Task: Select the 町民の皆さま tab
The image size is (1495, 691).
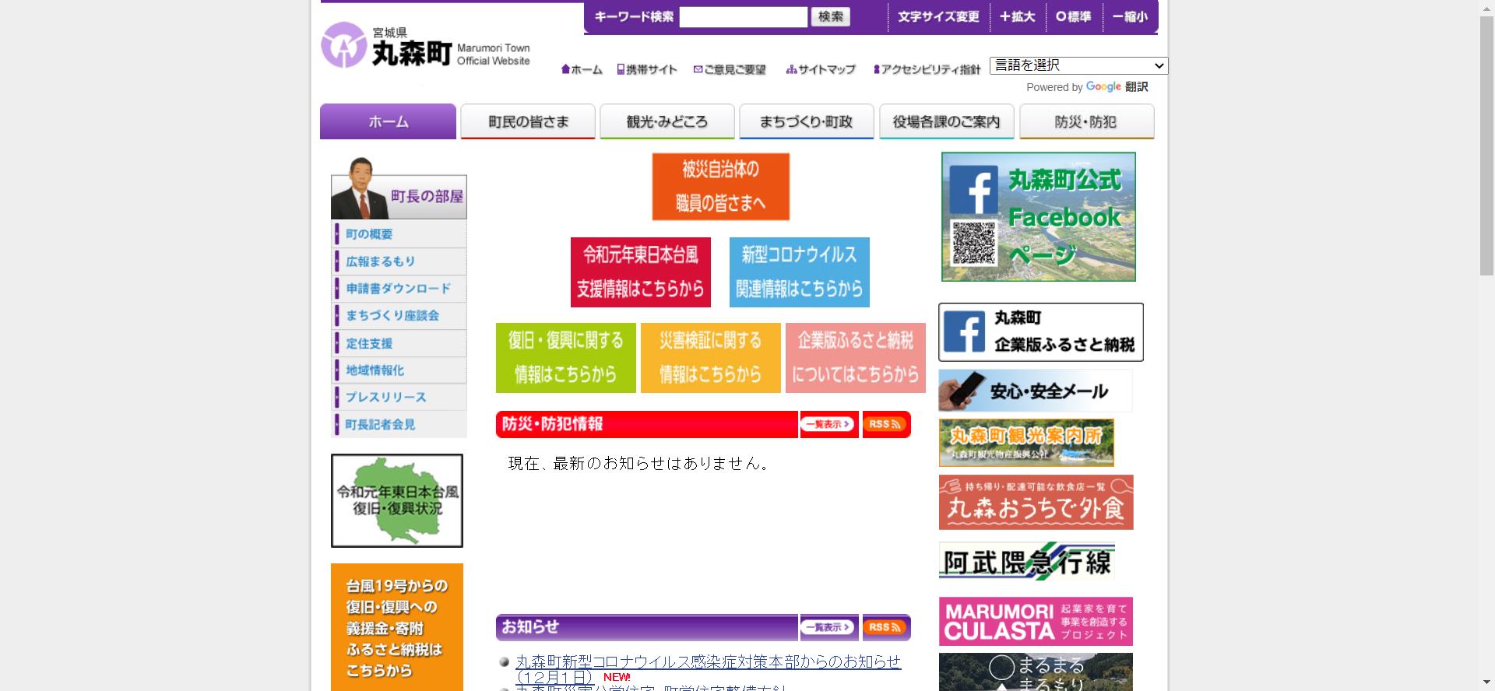Action: 528,121
